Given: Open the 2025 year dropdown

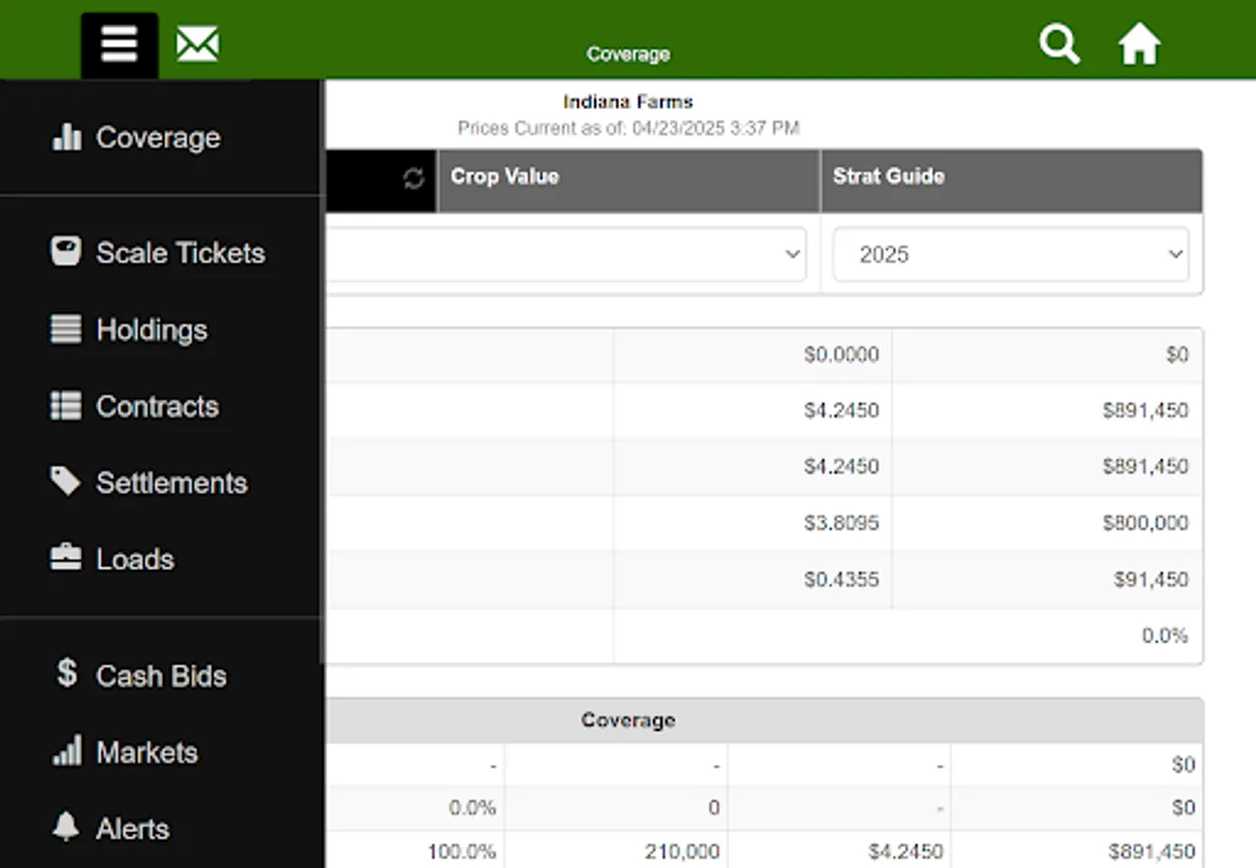Looking at the screenshot, I should pyautogui.click(x=1010, y=255).
